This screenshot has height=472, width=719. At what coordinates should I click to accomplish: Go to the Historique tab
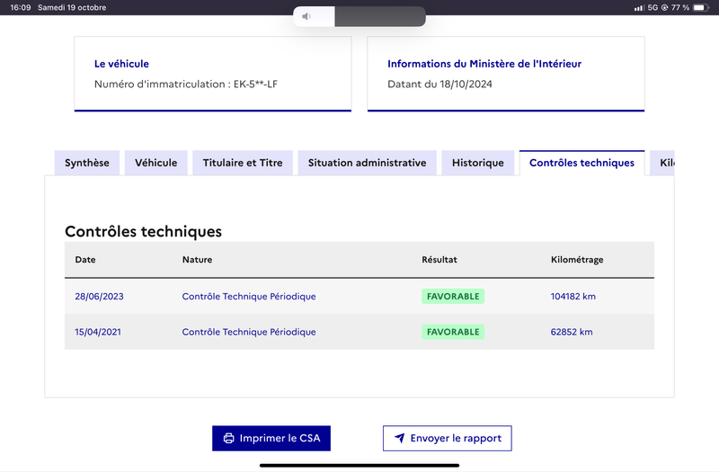click(x=478, y=163)
